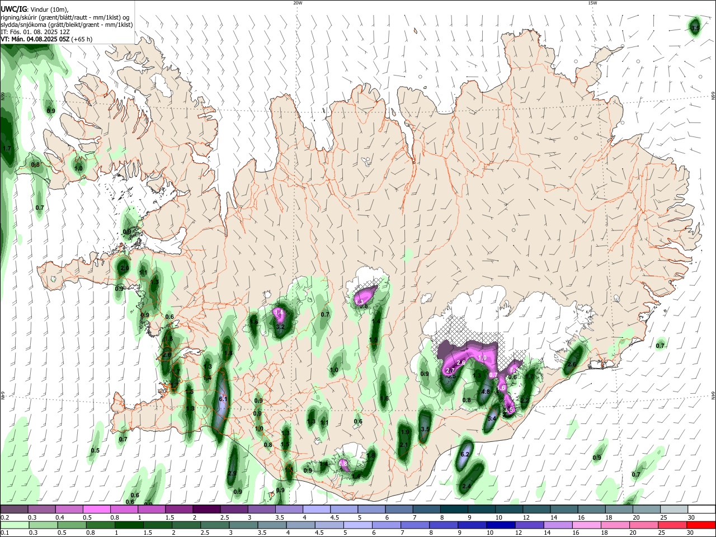
Task: Click the 6.2 precipitation value on the map
Action: (464, 454)
